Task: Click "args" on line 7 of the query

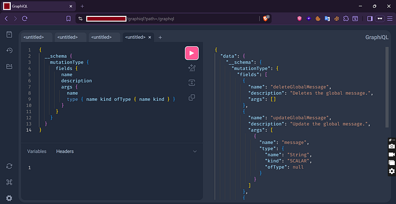Action: pyautogui.click(x=67, y=87)
